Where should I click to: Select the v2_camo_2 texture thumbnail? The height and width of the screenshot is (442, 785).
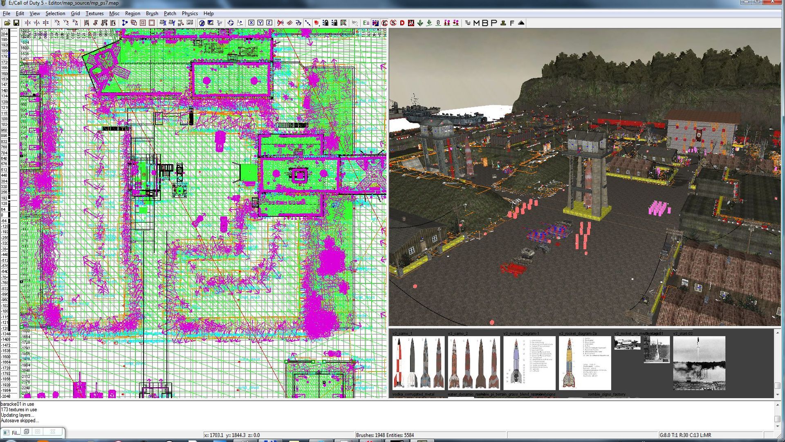tap(474, 363)
